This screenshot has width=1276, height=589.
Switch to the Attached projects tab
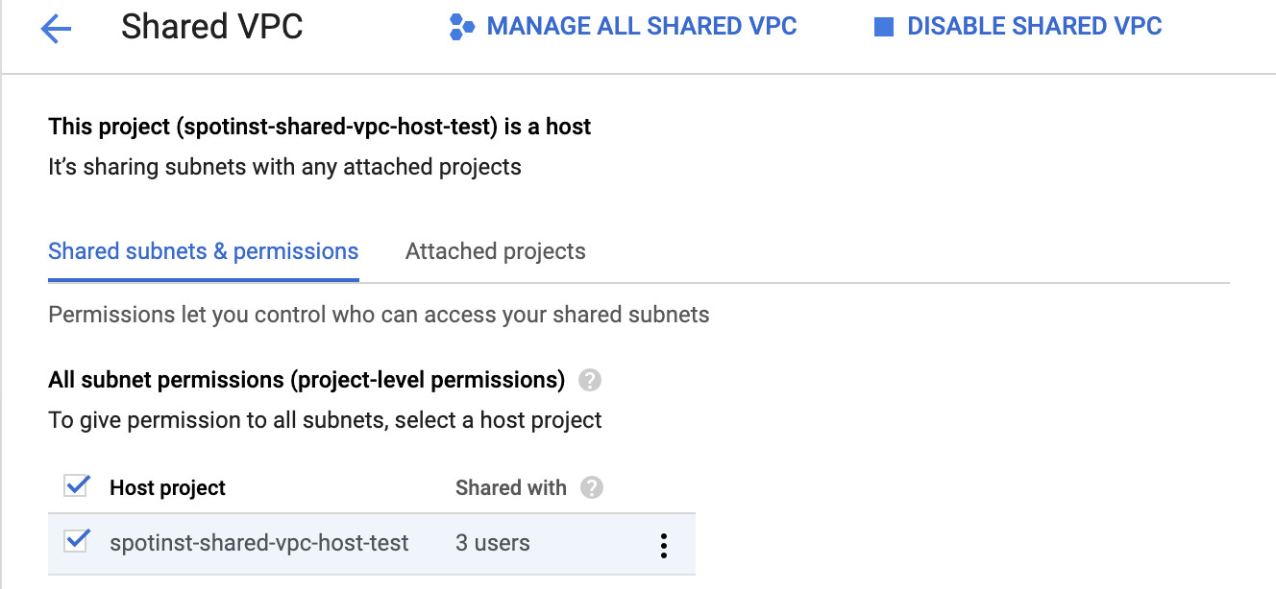click(x=495, y=251)
